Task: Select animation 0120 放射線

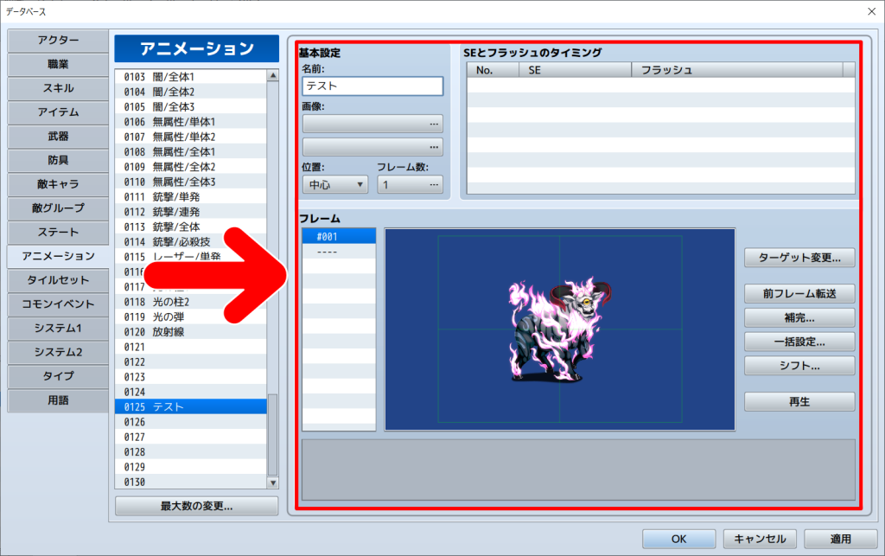Action: coord(191,332)
